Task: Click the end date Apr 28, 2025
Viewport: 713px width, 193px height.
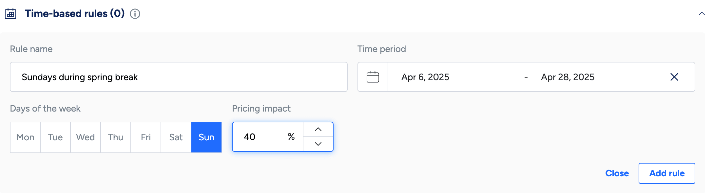Action: pyautogui.click(x=568, y=77)
